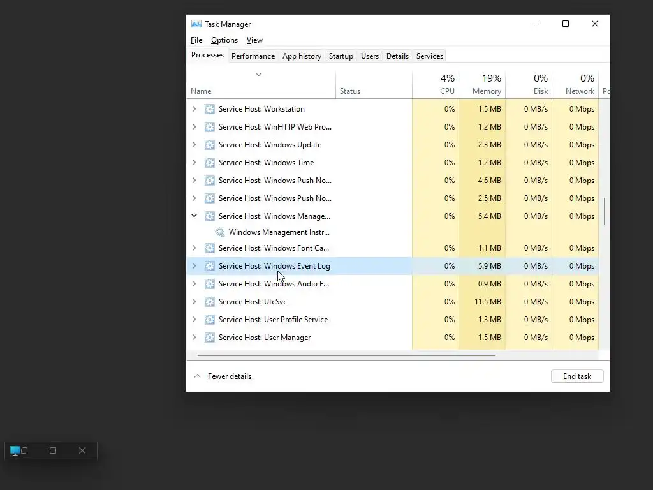Click gear icon of 2.5 MB Windows Push No... row
The image size is (653, 490).
(209, 199)
